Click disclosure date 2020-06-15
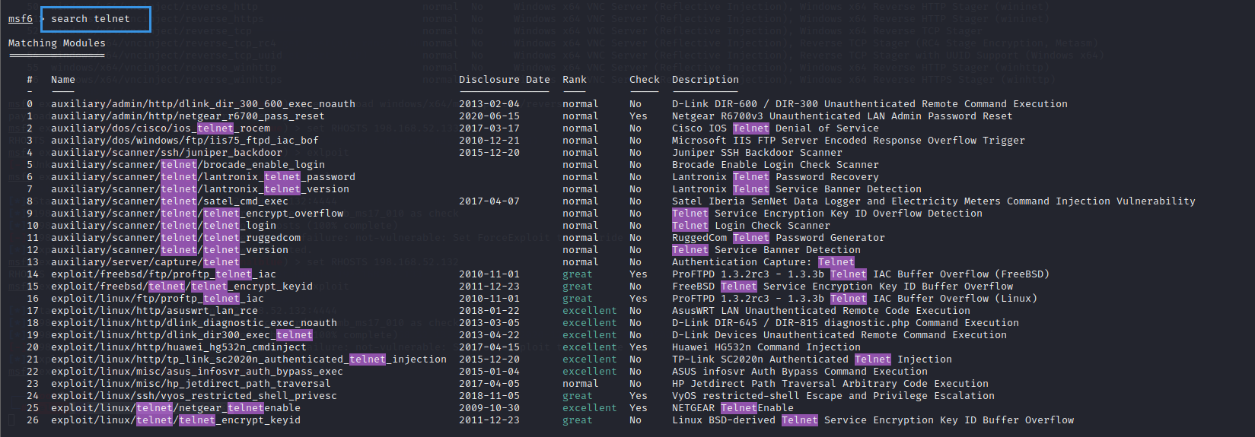The width and height of the screenshot is (1255, 437). pyautogui.click(x=489, y=116)
